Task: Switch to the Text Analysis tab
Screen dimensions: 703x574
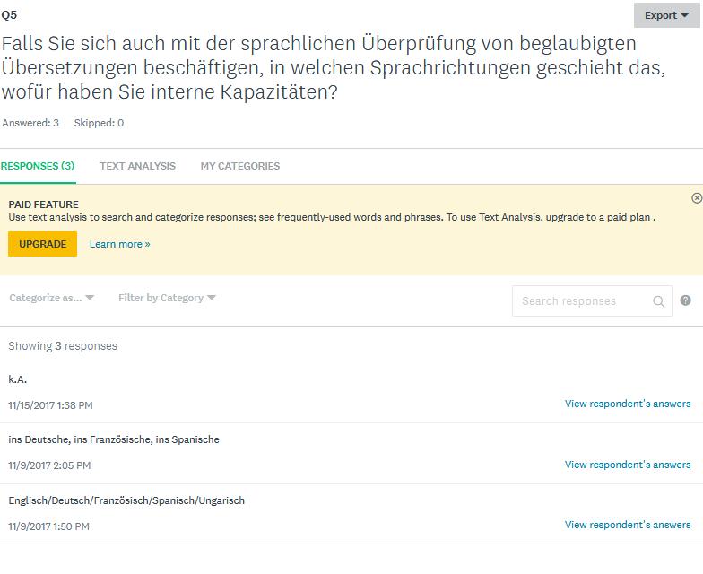Action: coord(137,166)
